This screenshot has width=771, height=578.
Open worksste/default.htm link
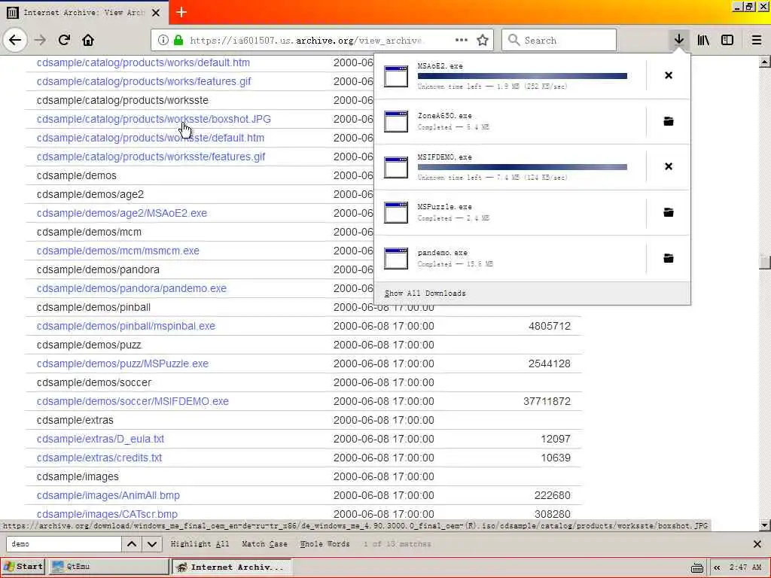point(151,138)
